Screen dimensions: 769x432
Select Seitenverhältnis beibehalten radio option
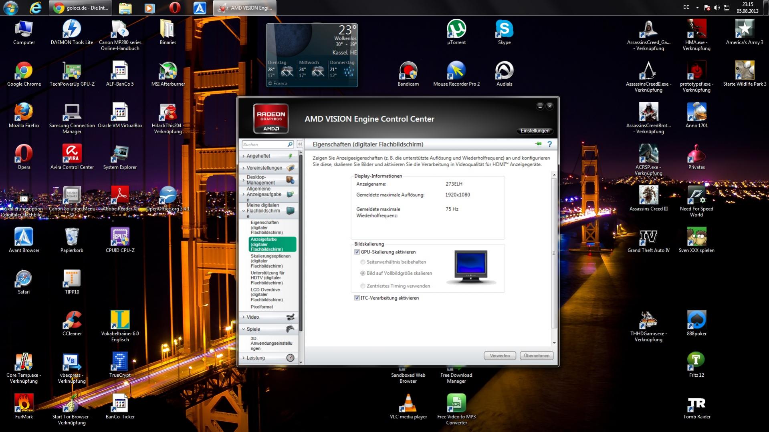tap(363, 262)
